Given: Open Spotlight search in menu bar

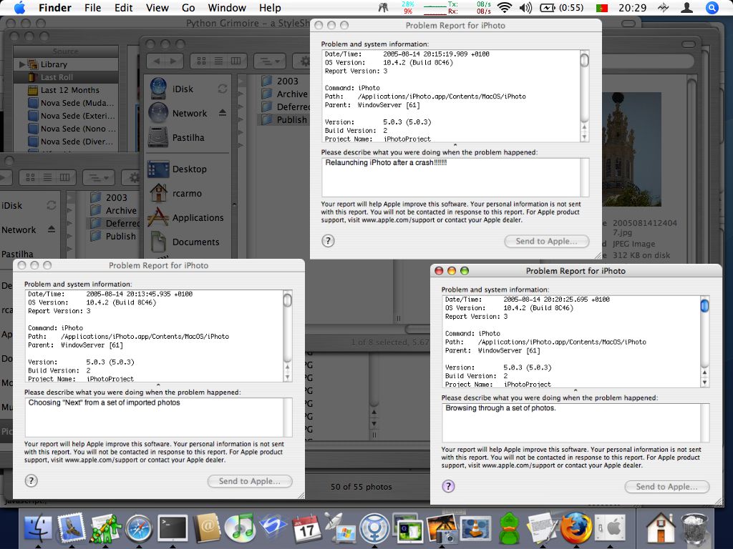Looking at the screenshot, I should (x=712, y=8).
